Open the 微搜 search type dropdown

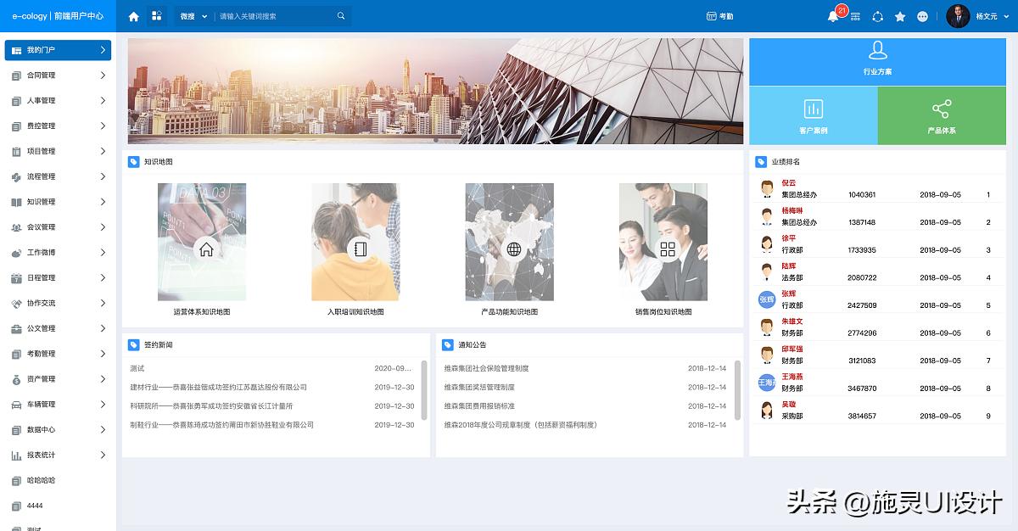point(193,16)
